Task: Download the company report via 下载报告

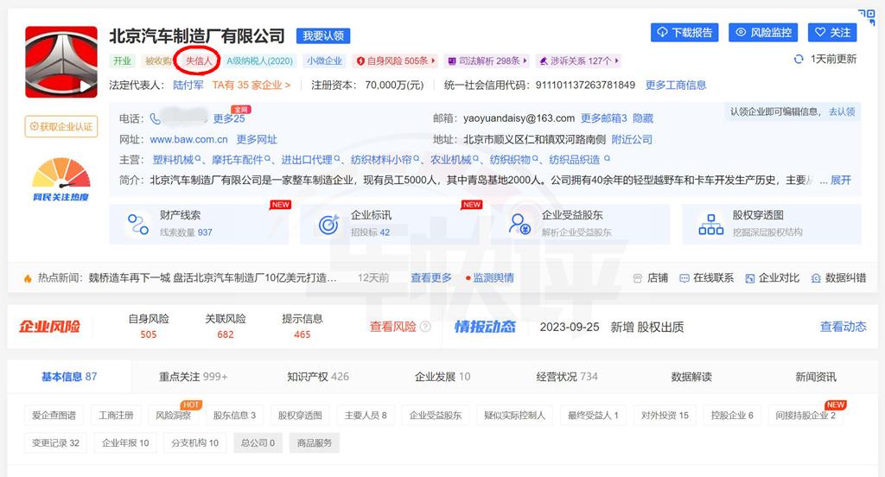Action: click(684, 33)
